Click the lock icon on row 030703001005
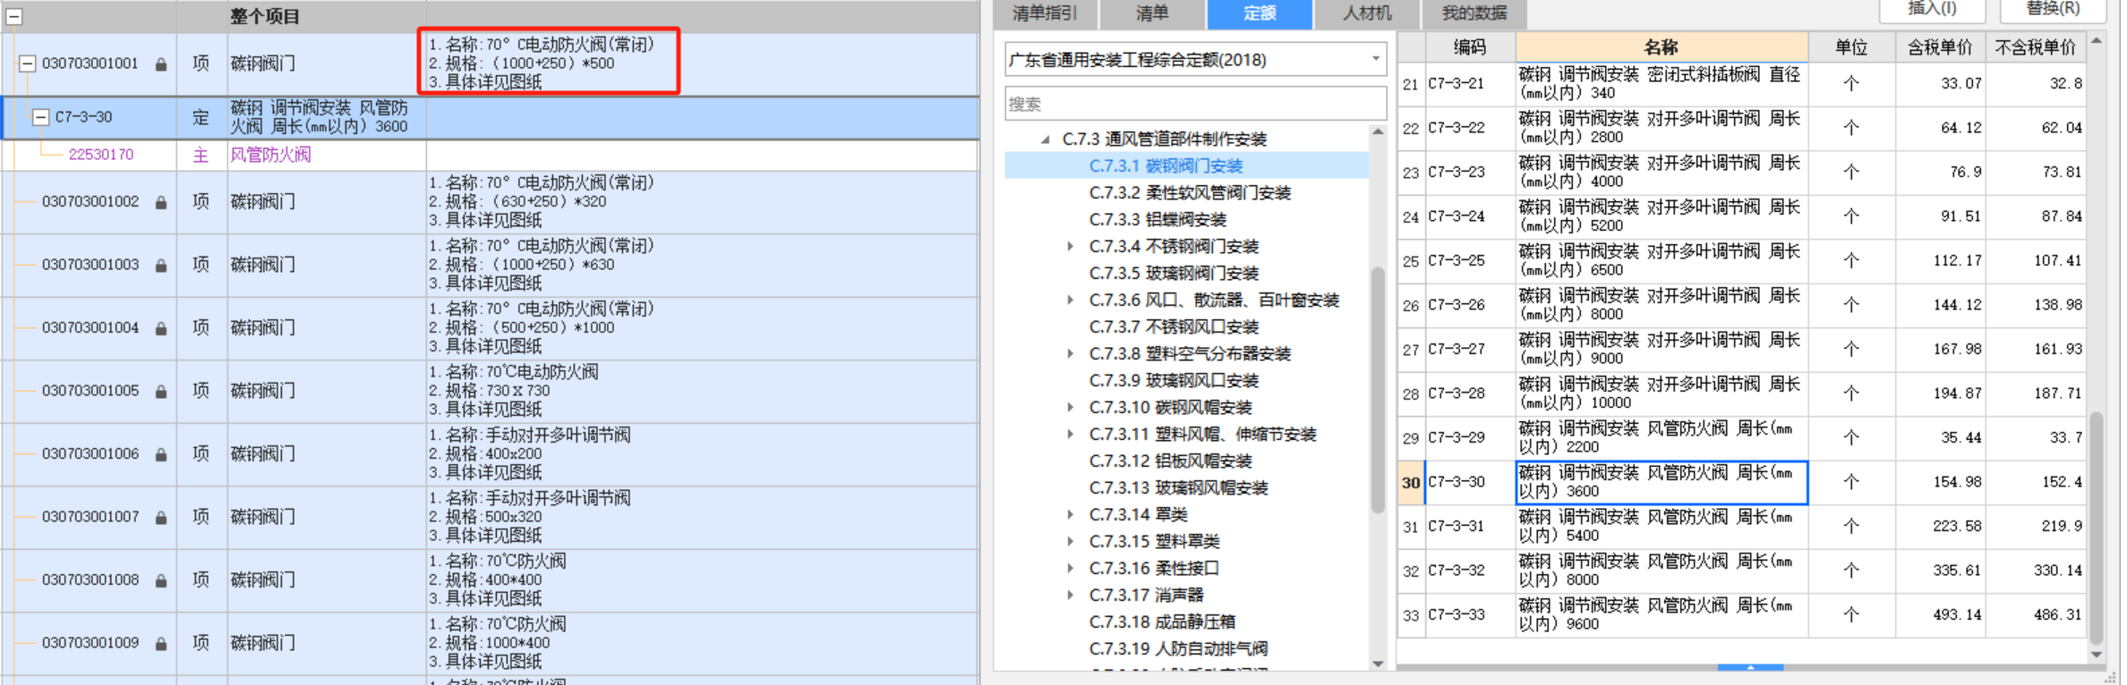Image resolution: width=2127 pixels, height=685 pixels. pyautogui.click(x=161, y=392)
